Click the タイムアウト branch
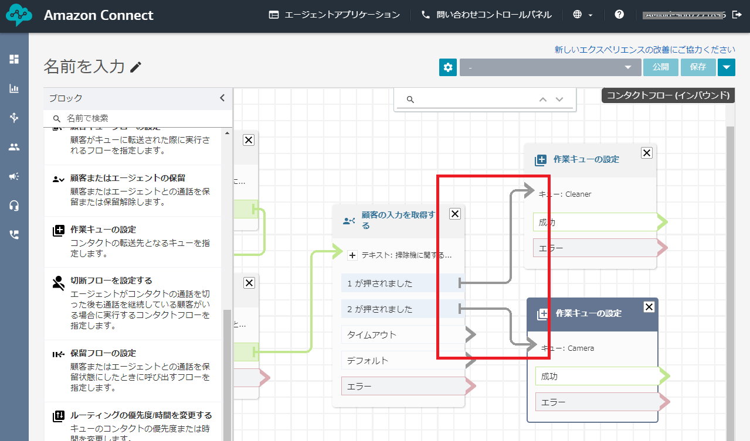This screenshot has height=441, width=750. [x=402, y=335]
